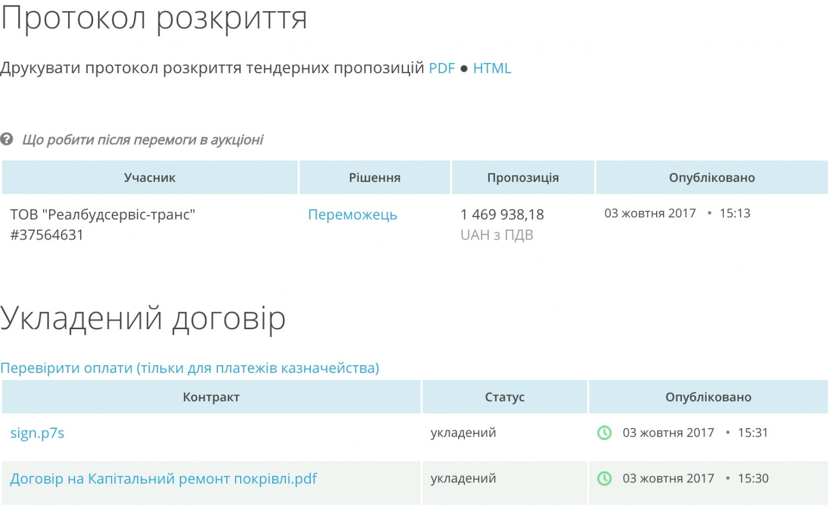Click the green clock icon in sign.p7s row

[x=604, y=433]
